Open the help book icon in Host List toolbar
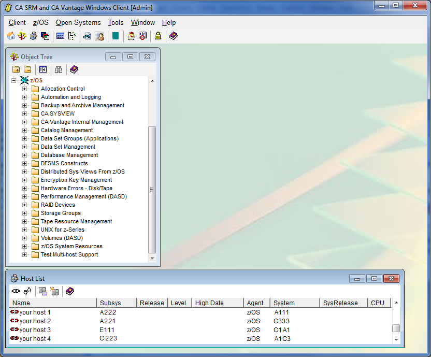 coord(69,291)
